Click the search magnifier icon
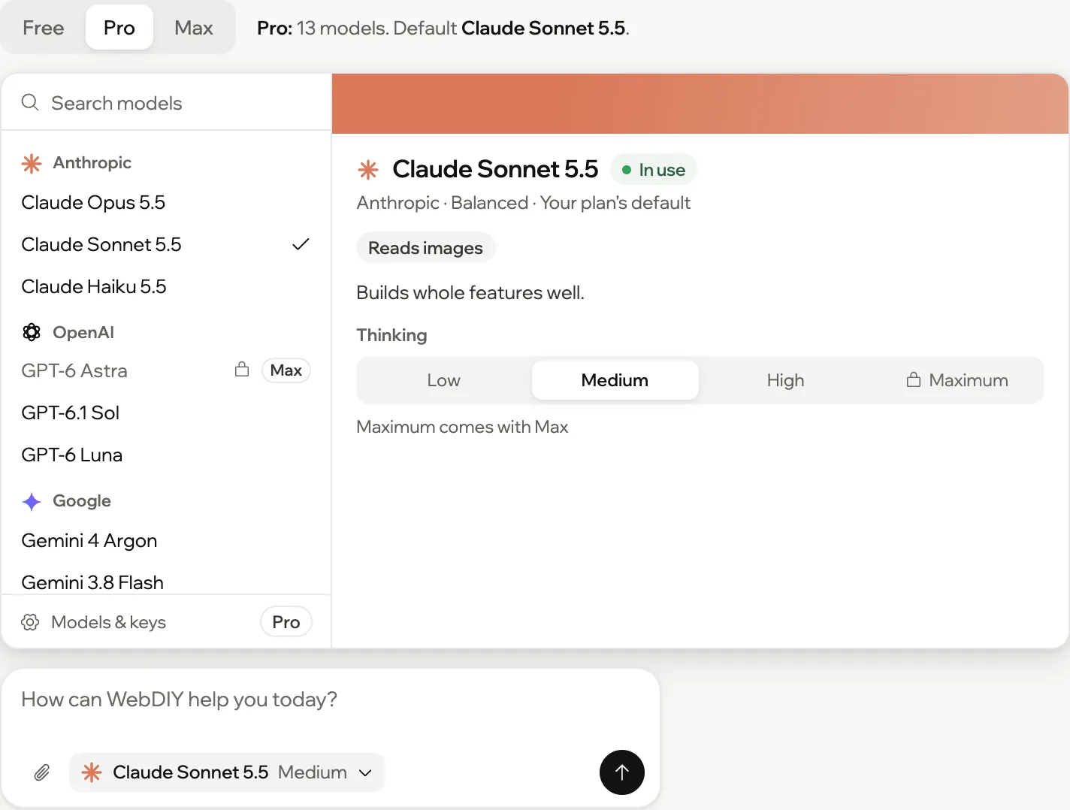Image resolution: width=1070 pixels, height=810 pixels. (x=30, y=102)
